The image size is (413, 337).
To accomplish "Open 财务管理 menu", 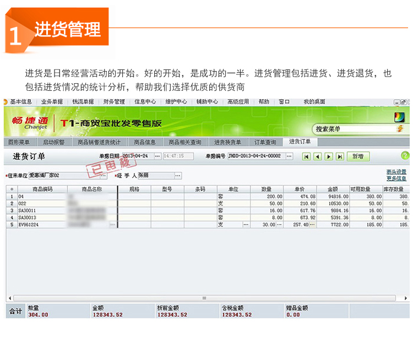I will tap(114, 102).
